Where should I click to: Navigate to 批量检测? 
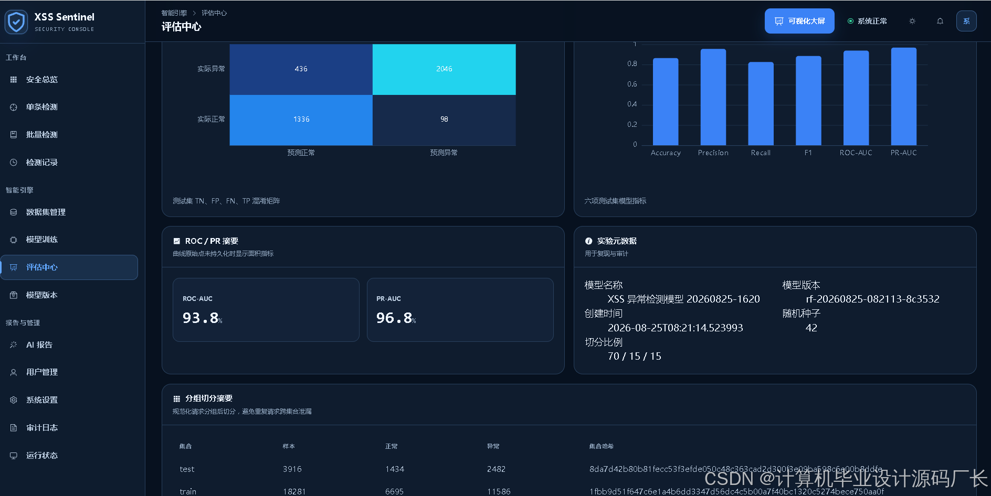(69, 135)
